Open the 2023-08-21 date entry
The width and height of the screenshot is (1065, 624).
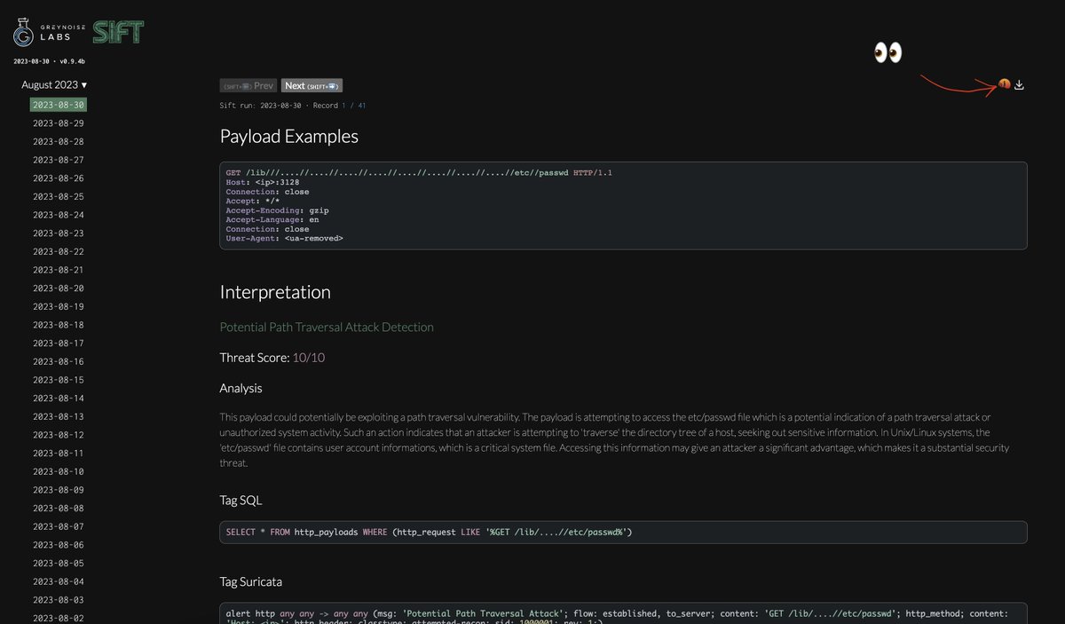[x=59, y=270]
